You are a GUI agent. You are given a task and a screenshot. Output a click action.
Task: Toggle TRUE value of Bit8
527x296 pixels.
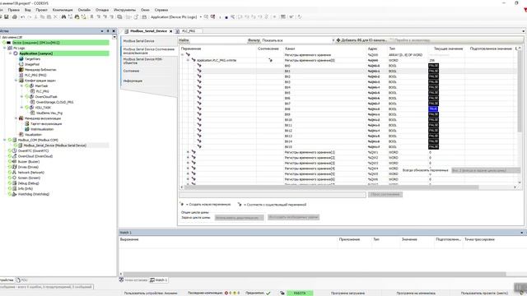[x=433, y=109]
